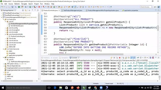Image resolution: width=161 pixels, height=90 pixels.
Task: Collapse the method at line 54 fold marker
Action: pos(47,16)
